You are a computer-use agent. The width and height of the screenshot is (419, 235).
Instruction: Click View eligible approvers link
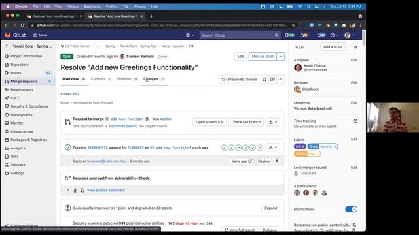(x=106, y=190)
